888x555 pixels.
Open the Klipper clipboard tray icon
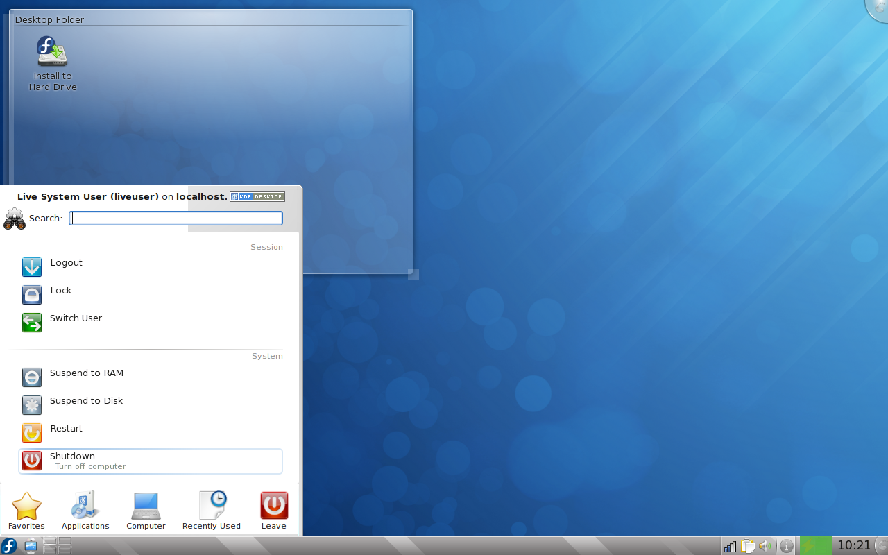coord(748,546)
